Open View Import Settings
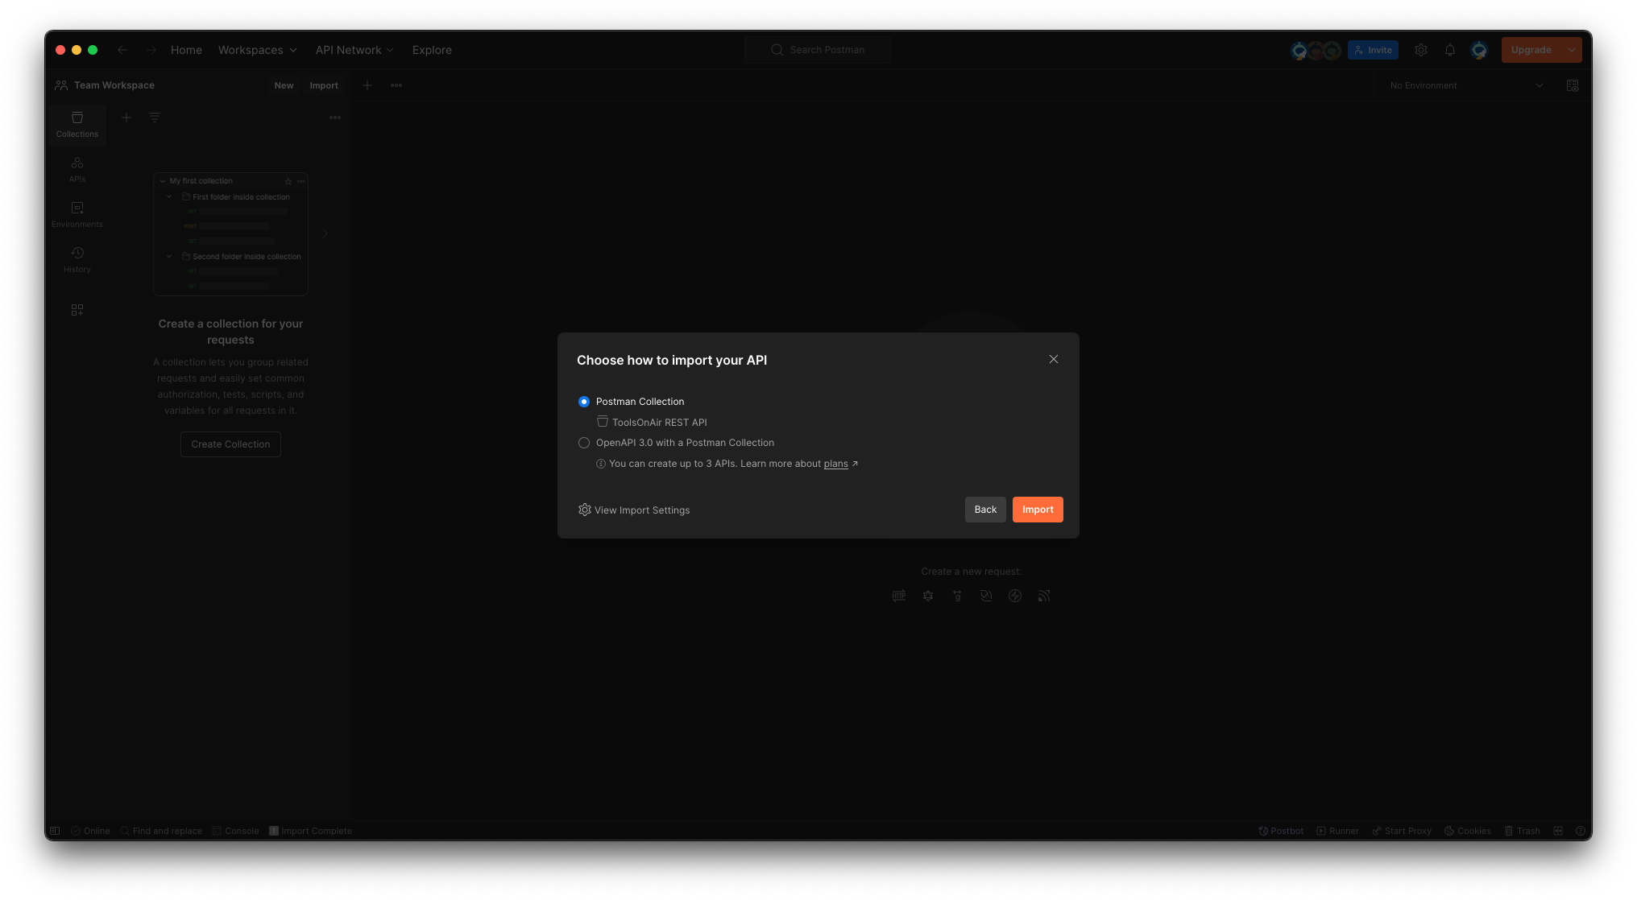 coord(634,510)
